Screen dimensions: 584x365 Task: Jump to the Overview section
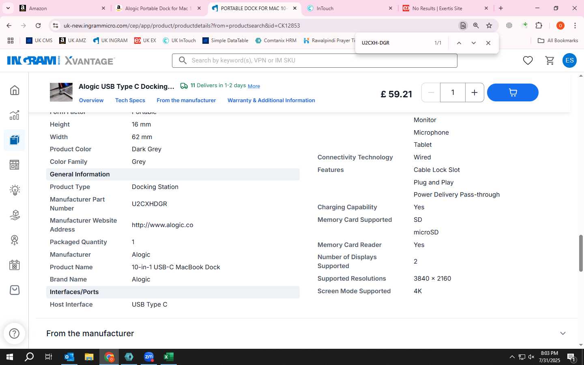click(91, 100)
